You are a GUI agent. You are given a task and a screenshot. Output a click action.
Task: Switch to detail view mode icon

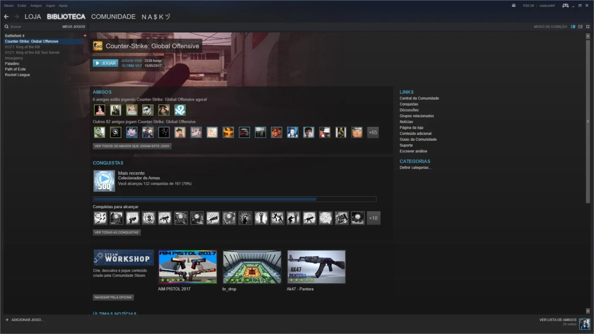[573, 27]
